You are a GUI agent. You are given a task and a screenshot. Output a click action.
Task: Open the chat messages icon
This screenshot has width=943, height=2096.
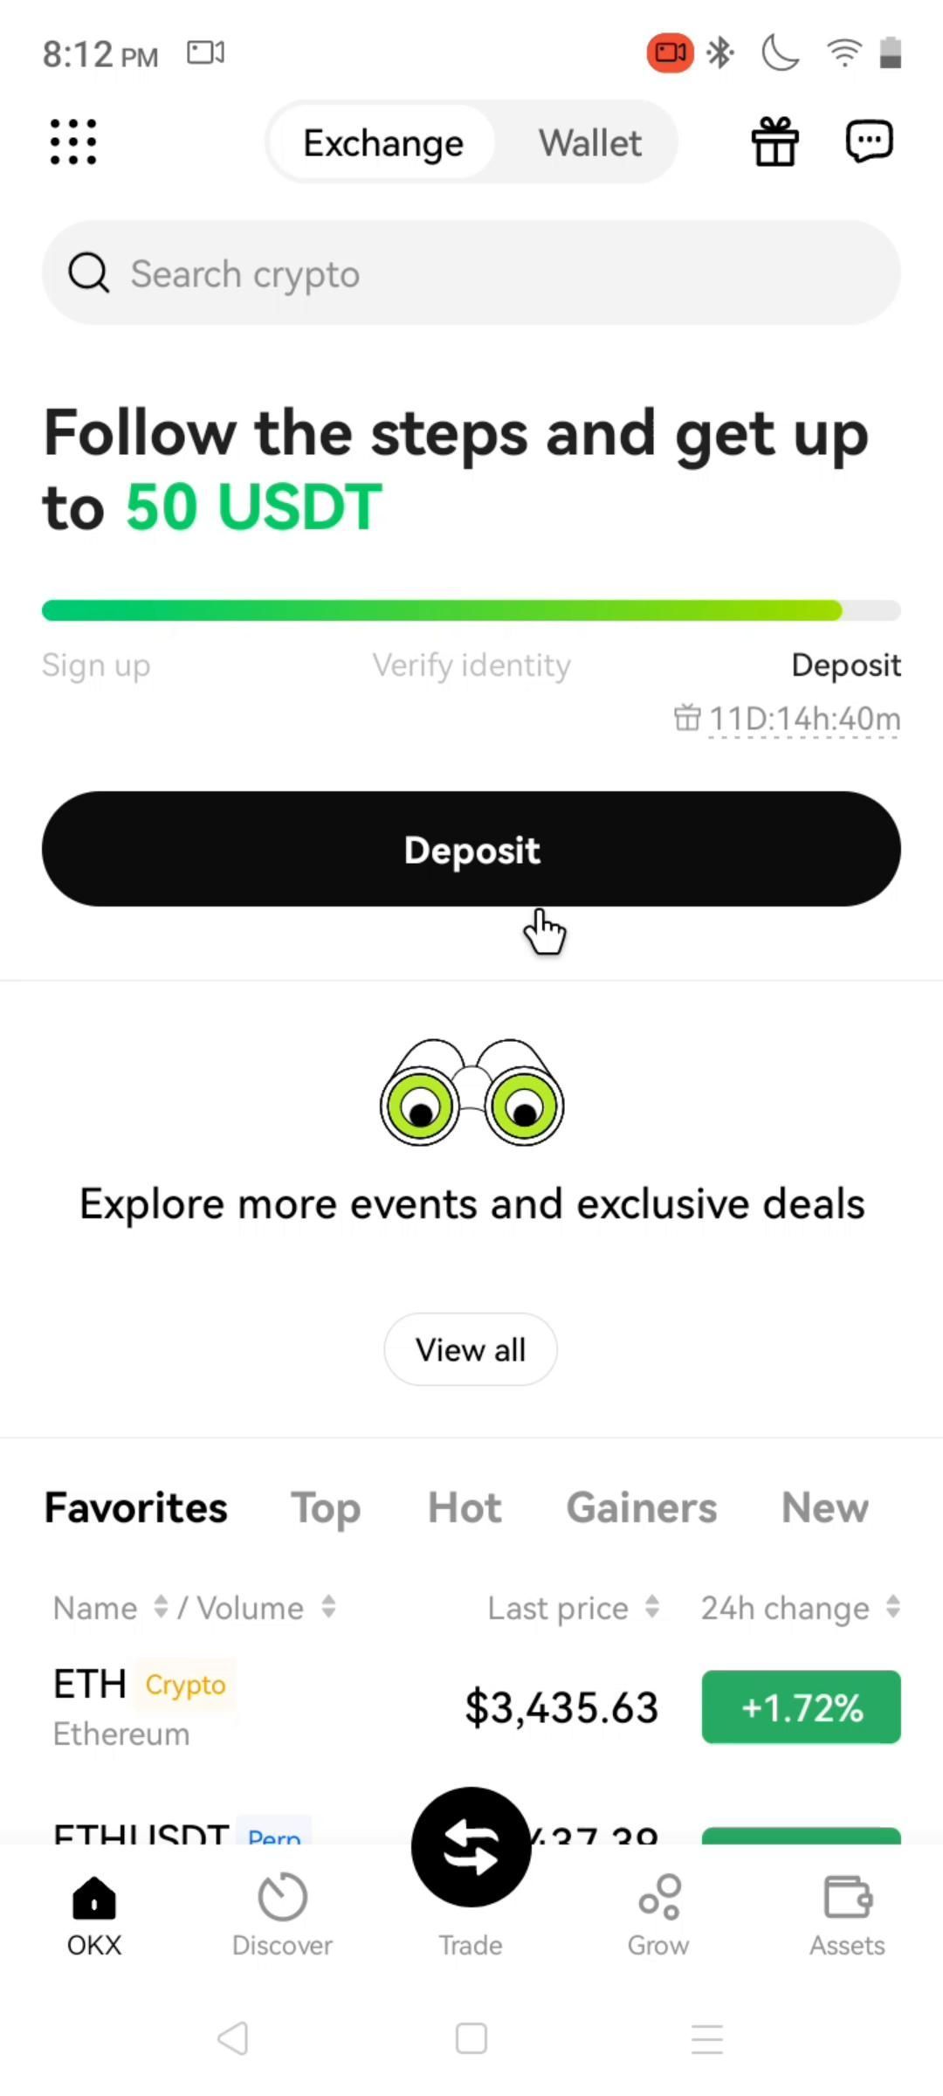coord(869,141)
